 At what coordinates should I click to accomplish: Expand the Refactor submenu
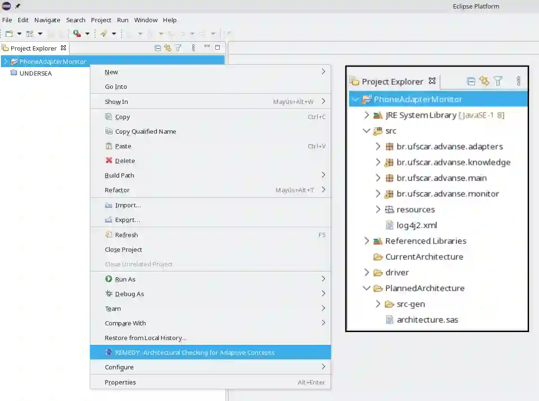tap(210, 190)
